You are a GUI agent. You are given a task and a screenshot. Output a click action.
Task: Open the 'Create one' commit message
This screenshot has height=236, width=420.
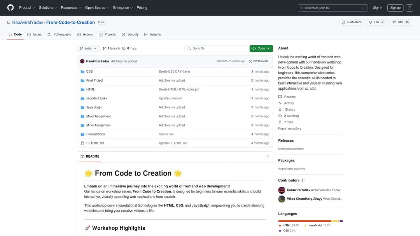pyautogui.click(x=166, y=134)
